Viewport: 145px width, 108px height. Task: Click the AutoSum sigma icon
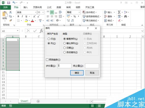(119, 12)
